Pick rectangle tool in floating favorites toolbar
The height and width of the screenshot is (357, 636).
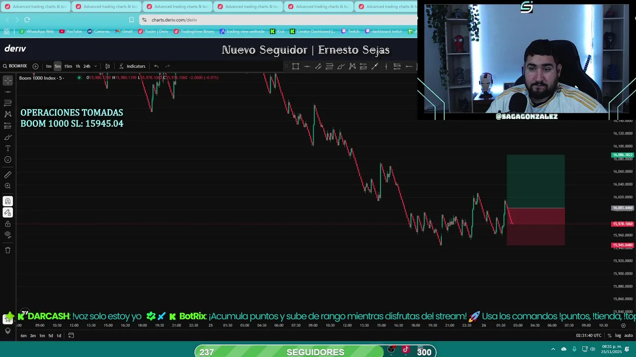tap(296, 66)
